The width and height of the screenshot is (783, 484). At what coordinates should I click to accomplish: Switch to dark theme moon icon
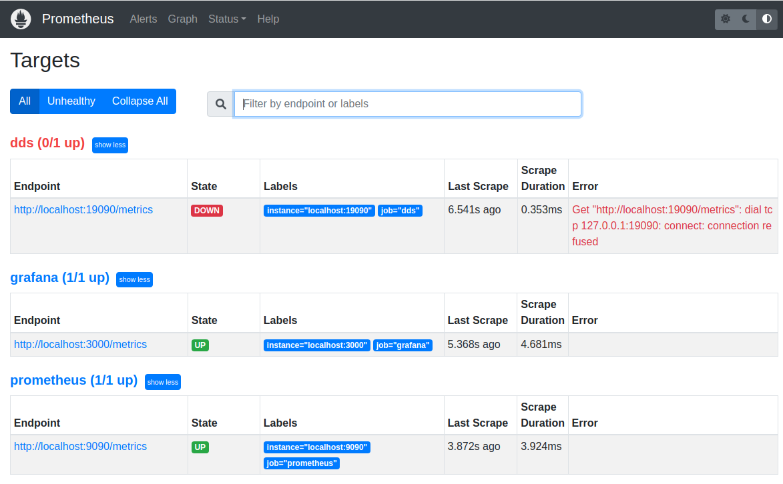[x=746, y=19]
